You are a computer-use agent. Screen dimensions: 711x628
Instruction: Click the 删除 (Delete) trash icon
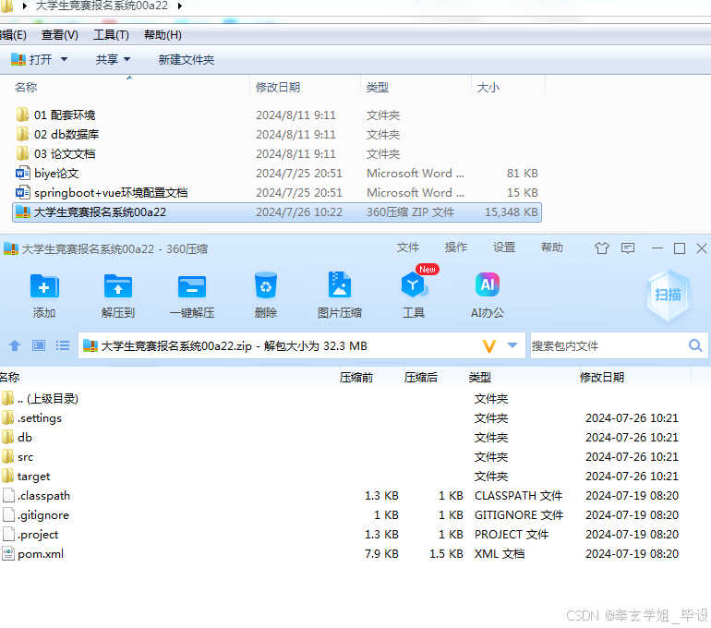click(266, 285)
